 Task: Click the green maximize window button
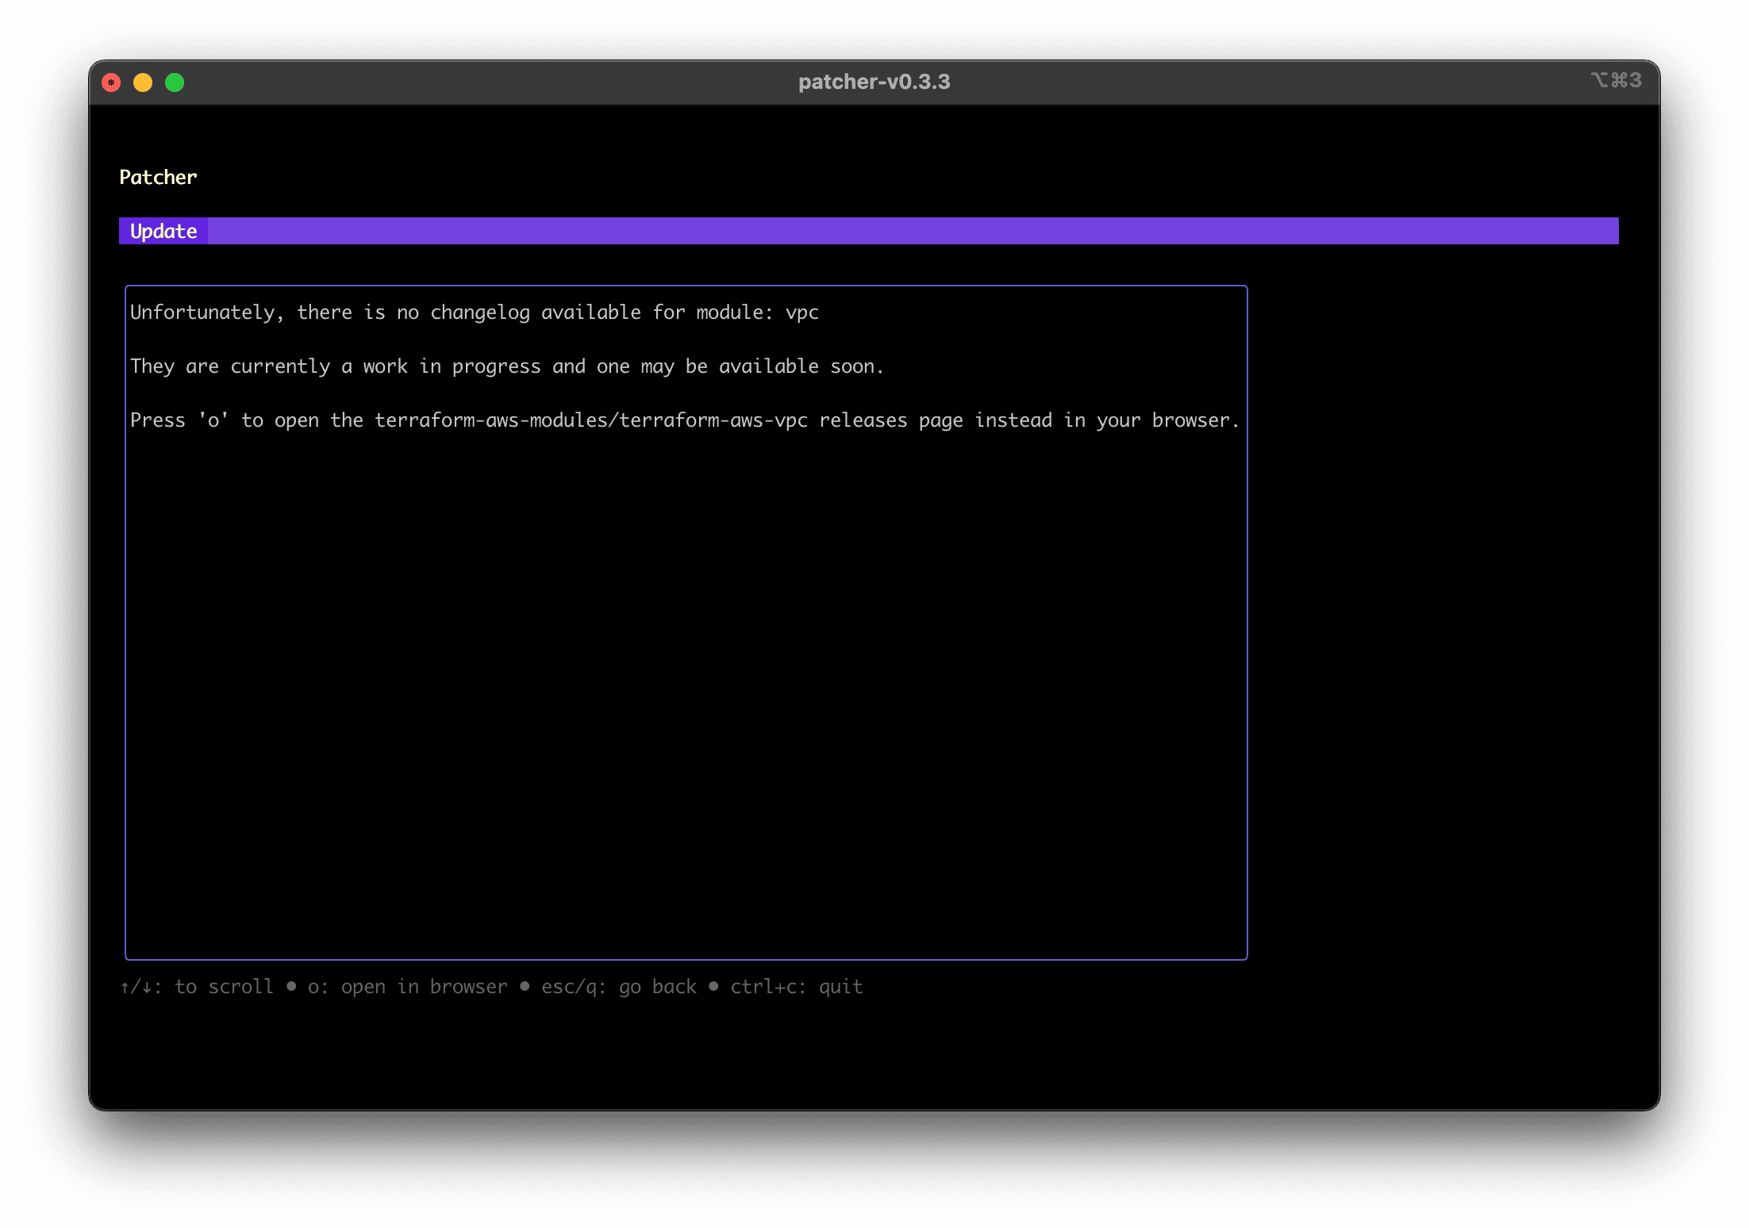pyautogui.click(x=175, y=83)
